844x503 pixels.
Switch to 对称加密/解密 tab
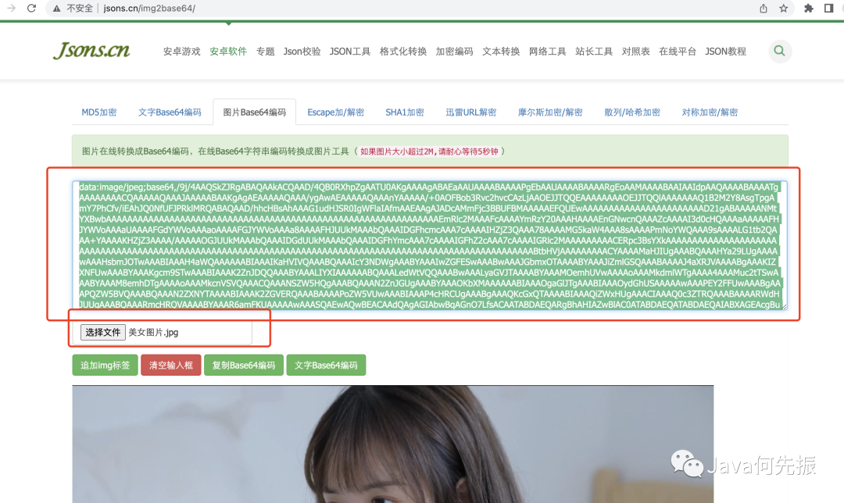710,112
